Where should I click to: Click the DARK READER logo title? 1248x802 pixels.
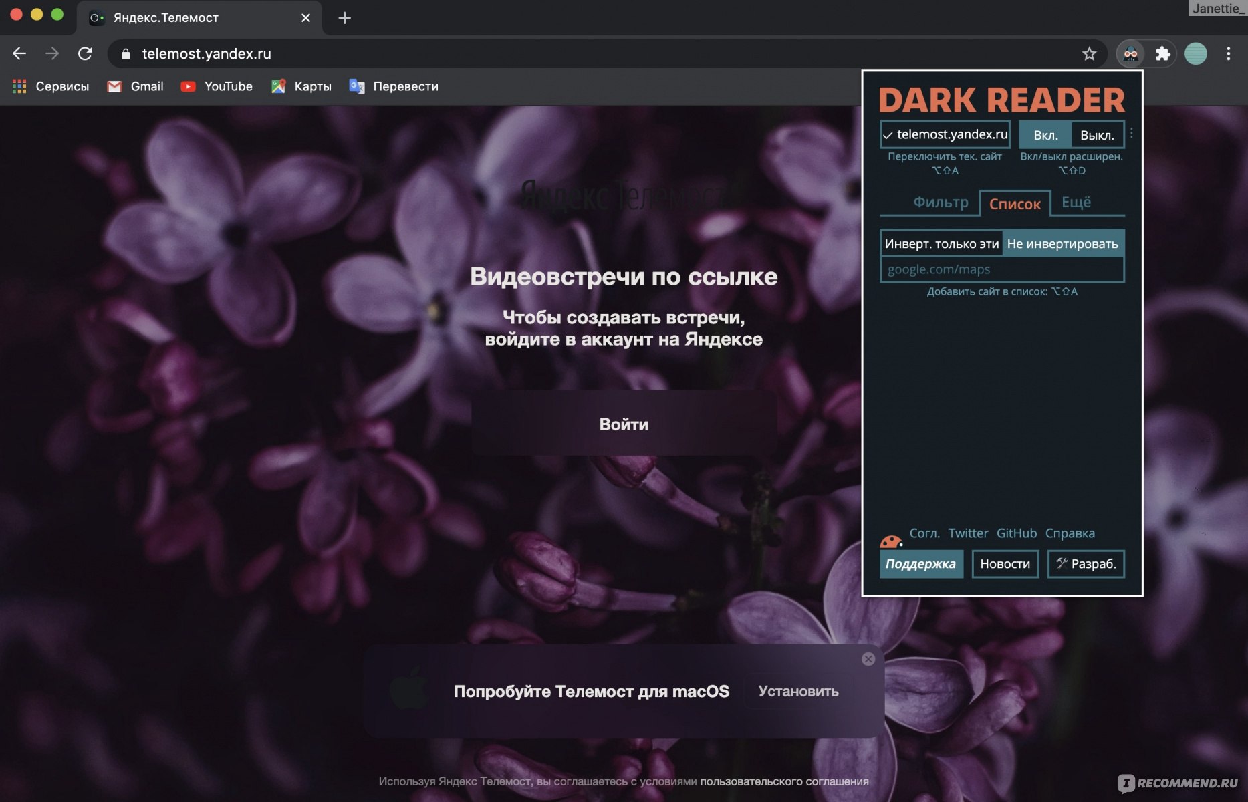tap(1001, 100)
